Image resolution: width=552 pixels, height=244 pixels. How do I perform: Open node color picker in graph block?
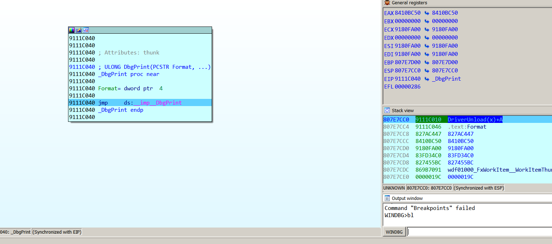click(x=72, y=30)
